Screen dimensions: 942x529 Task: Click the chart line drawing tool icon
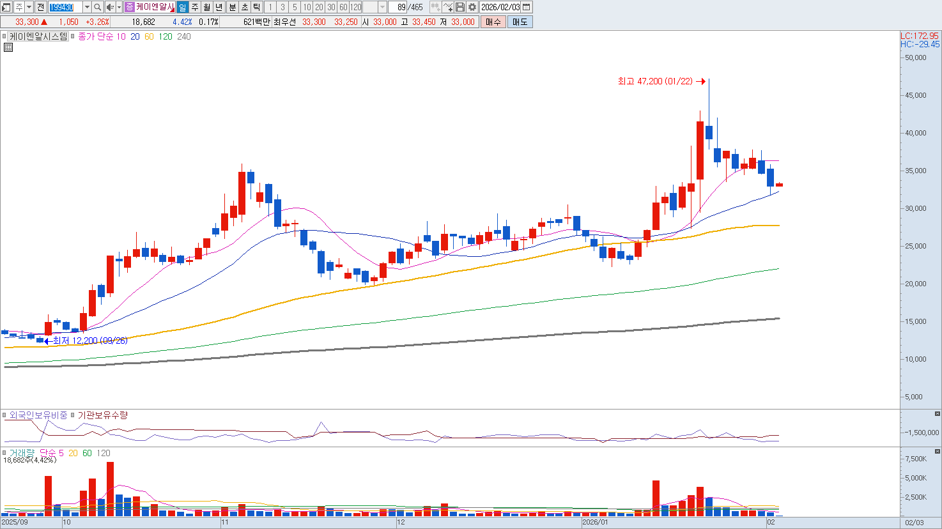[448, 7]
